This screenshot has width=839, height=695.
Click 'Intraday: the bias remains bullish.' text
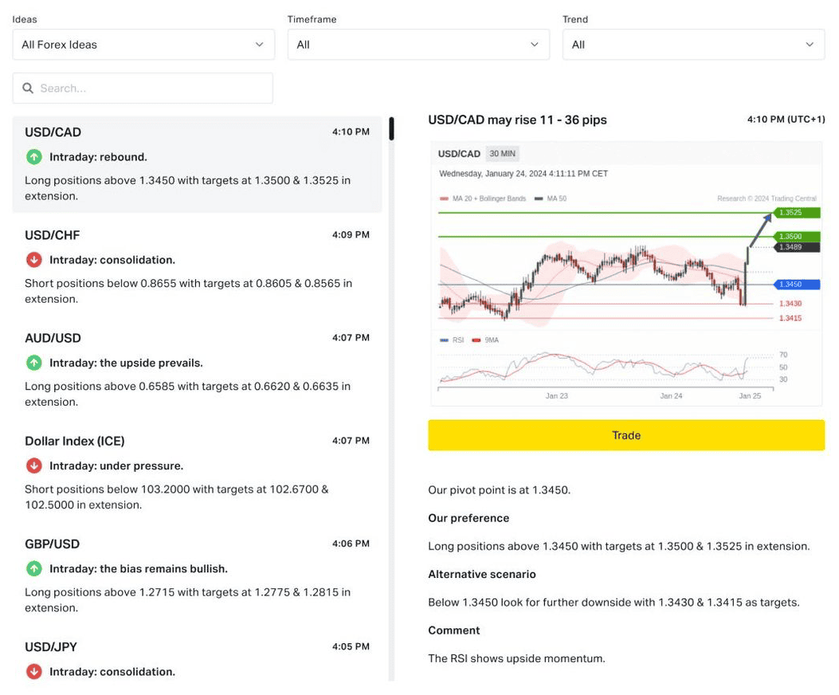point(139,568)
